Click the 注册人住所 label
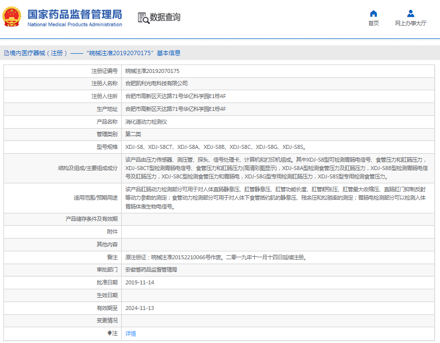 pos(104,96)
